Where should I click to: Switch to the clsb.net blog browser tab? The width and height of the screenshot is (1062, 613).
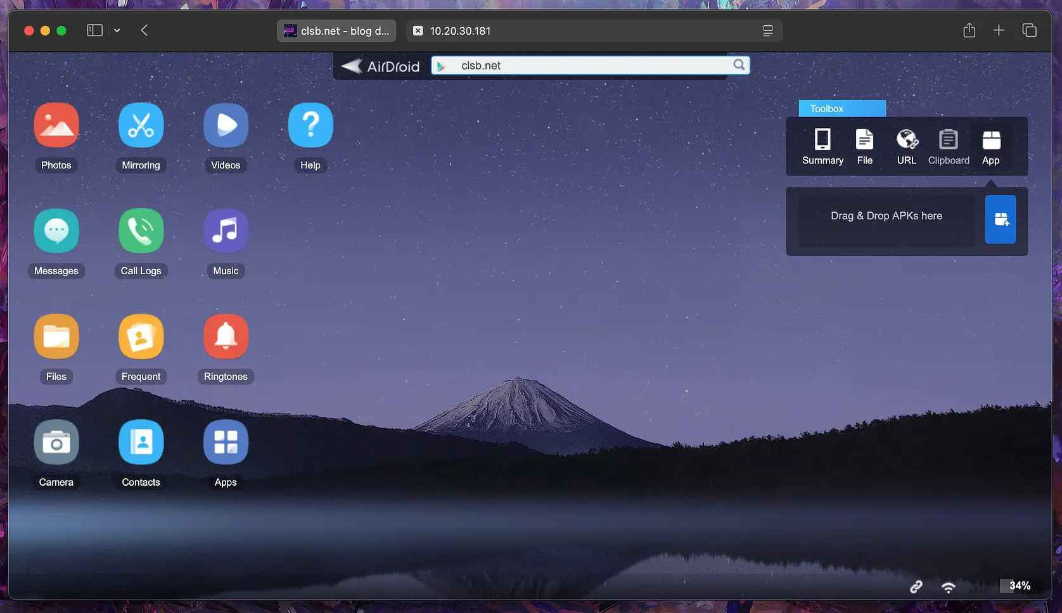click(x=336, y=30)
